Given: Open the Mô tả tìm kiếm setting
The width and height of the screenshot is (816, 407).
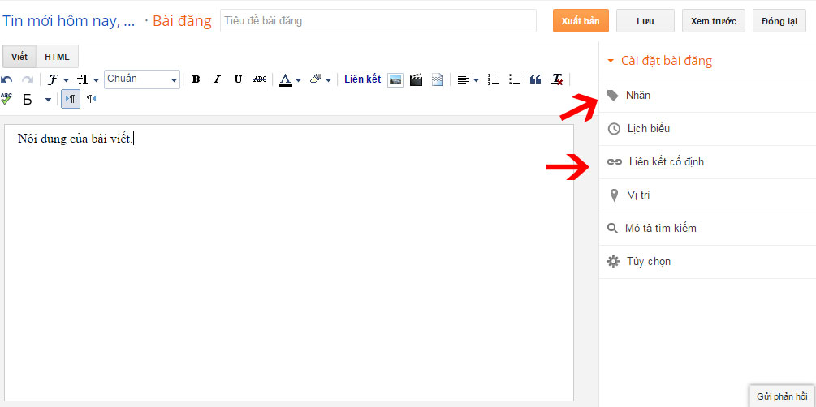Looking at the screenshot, I should (707, 229).
